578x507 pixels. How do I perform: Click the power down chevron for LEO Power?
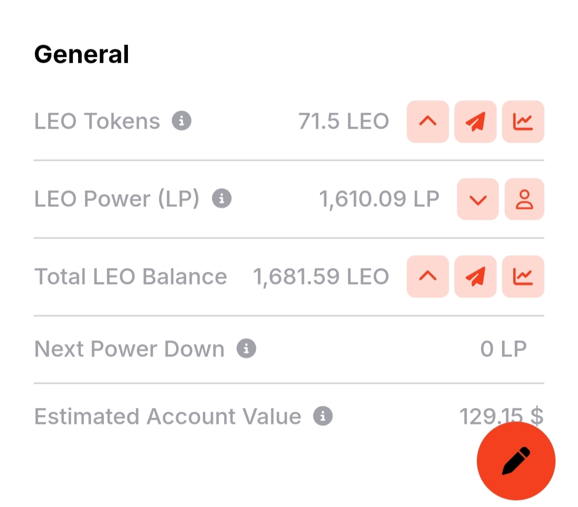click(478, 199)
